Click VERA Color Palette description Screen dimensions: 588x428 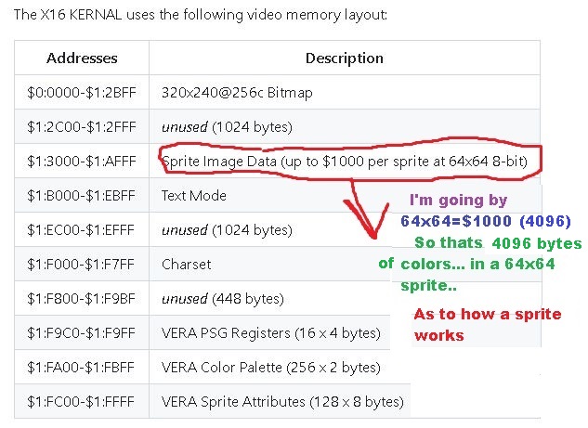click(271, 368)
